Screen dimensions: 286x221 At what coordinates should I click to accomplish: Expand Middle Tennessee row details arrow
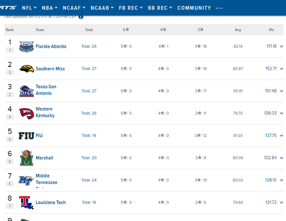pos(282,180)
